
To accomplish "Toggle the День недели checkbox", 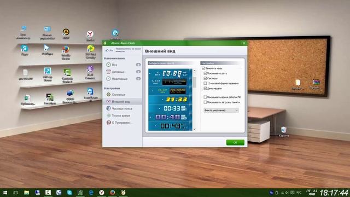I will (205, 88).
